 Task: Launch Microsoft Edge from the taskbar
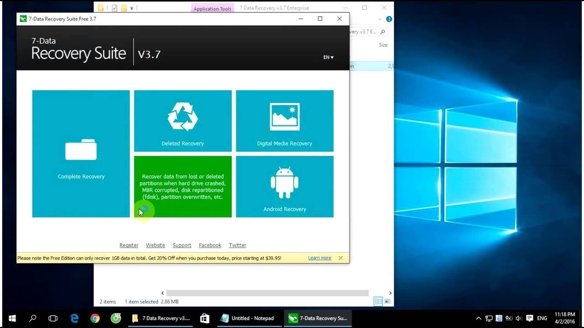point(74,318)
